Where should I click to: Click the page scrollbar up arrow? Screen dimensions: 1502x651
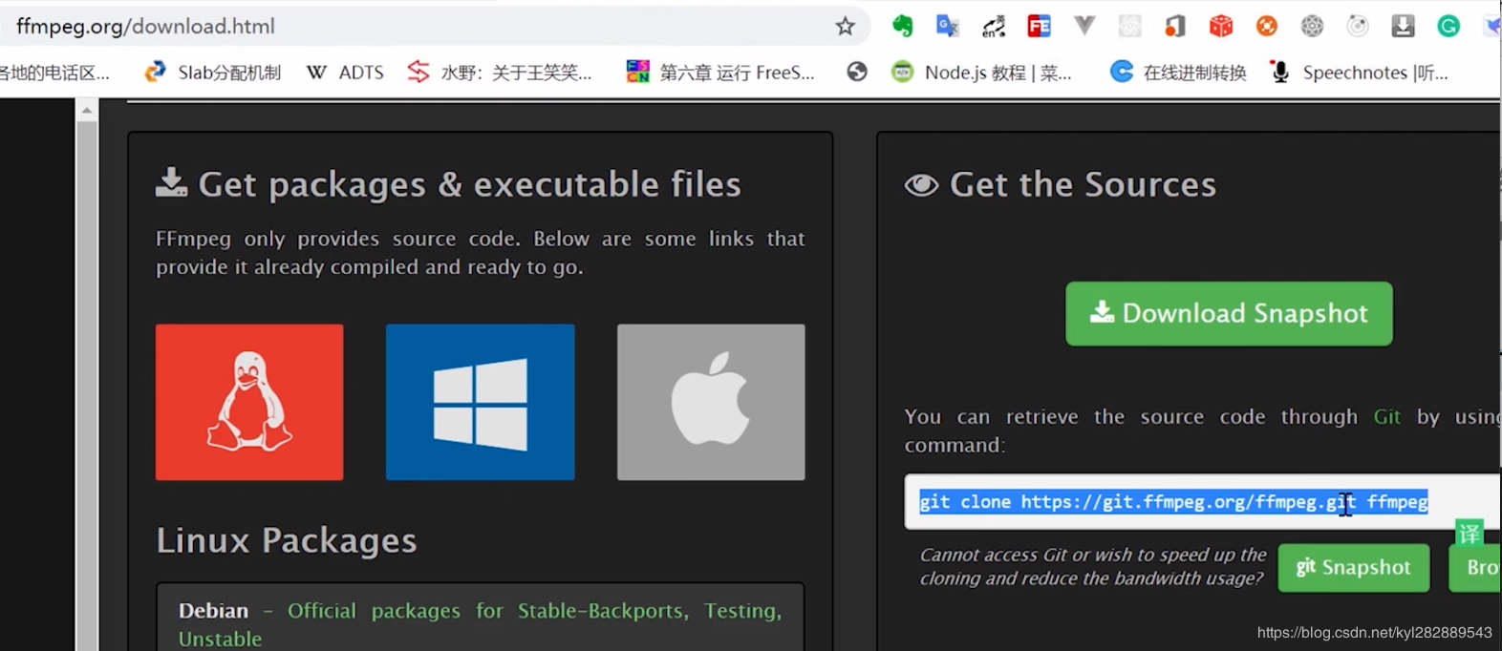[87, 111]
